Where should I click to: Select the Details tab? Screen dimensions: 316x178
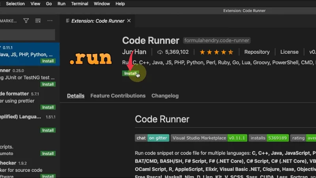pos(75,96)
